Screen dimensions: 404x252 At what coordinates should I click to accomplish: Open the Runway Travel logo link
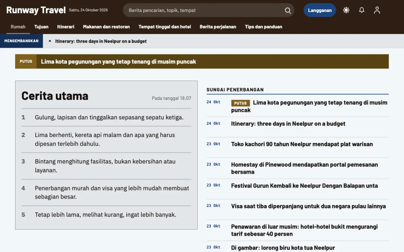coord(36,10)
